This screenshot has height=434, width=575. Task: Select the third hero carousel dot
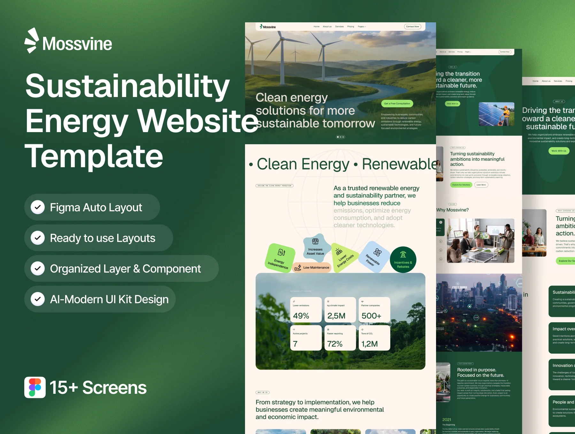(343, 137)
